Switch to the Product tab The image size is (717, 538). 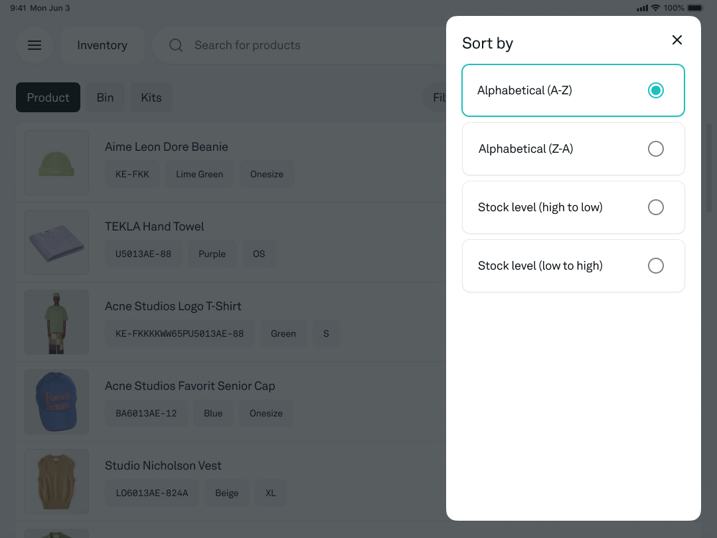click(x=48, y=98)
